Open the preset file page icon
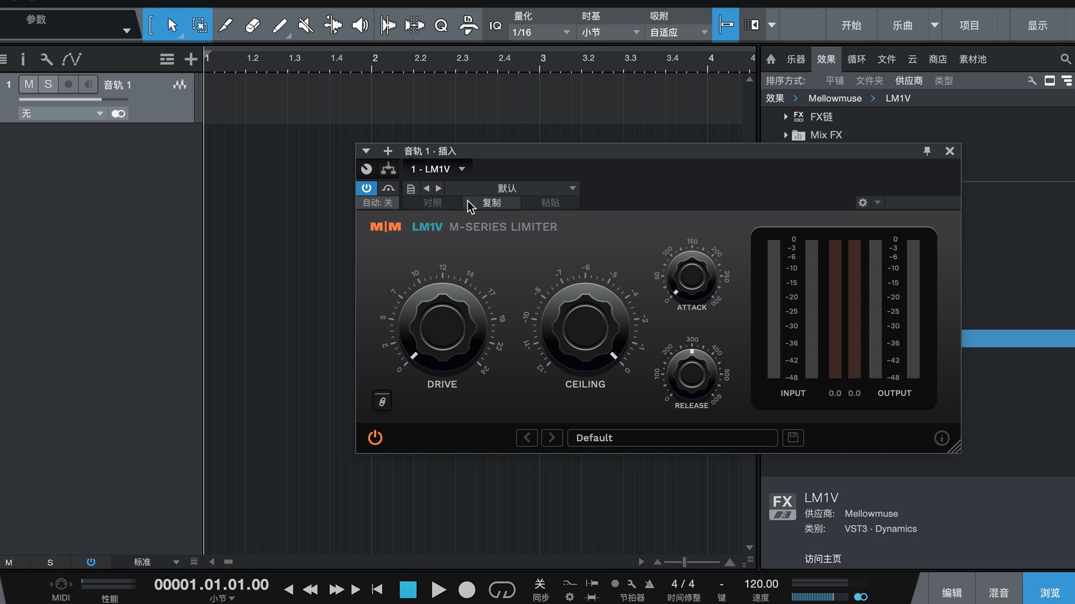Screen dimensions: 1075x604 (410, 188)
